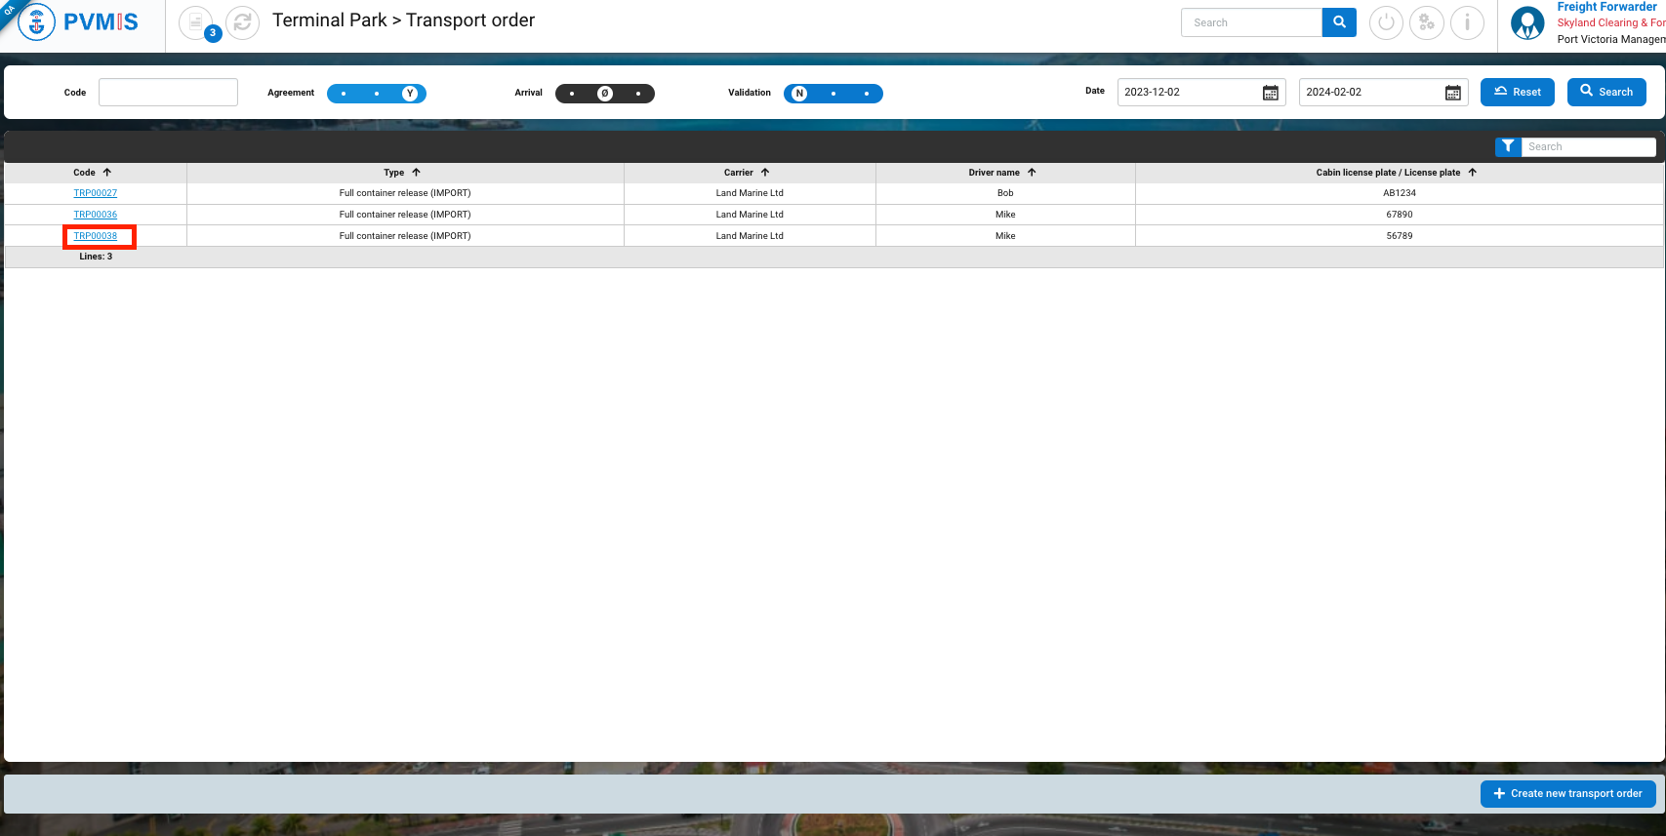The width and height of the screenshot is (1666, 836).
Task: Click the information icon
Action: (x=1467, y=22)
